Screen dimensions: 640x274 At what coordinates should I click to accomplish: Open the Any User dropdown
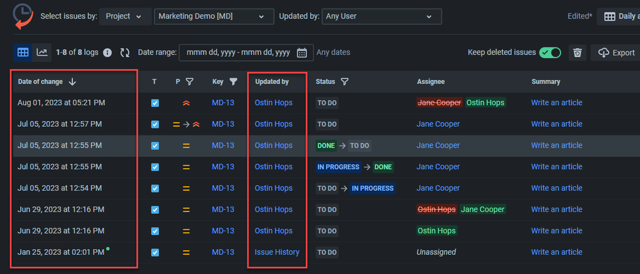pyautogui.click(x=382, y=16)
